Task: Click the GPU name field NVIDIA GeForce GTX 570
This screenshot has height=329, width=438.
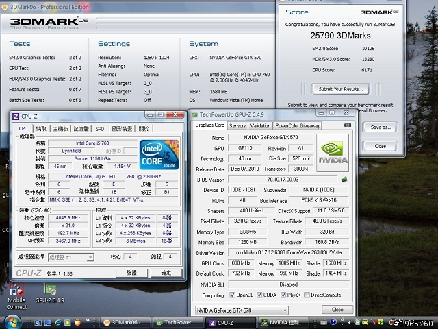Action: [271, 137]
